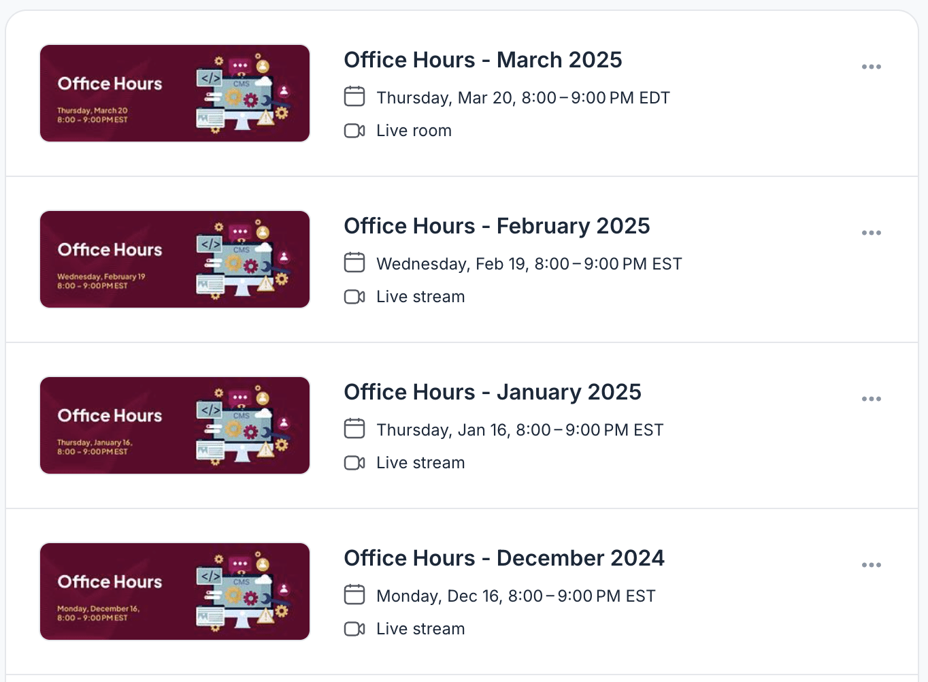
Task: Click video camera icon in February event row
Action: [354, 297]
